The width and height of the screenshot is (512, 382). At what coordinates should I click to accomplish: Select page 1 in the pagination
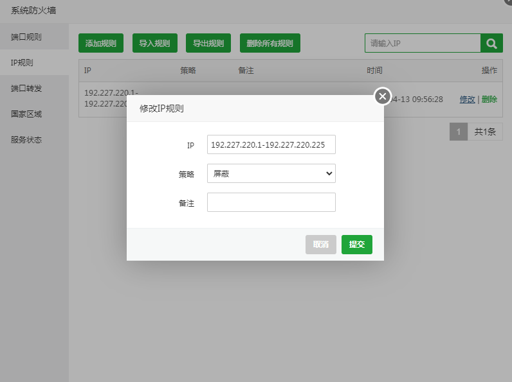(458, 132)
